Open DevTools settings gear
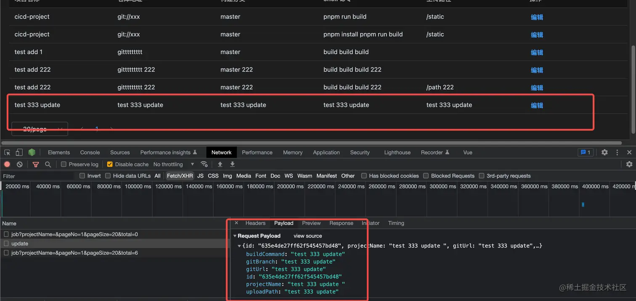 (x=604, y=152)
